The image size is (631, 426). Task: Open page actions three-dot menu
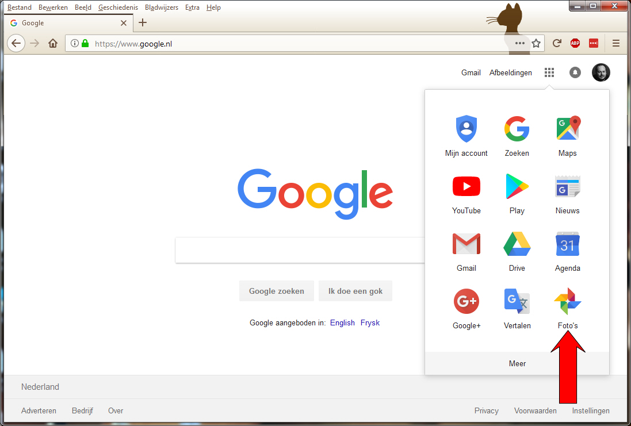tap(520, 43)
